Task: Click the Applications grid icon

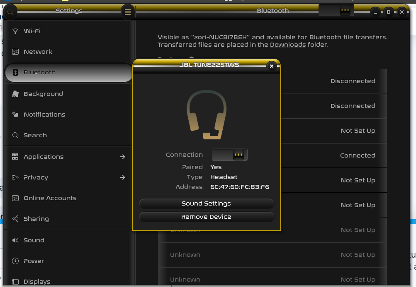Action: tap(15, 157)
